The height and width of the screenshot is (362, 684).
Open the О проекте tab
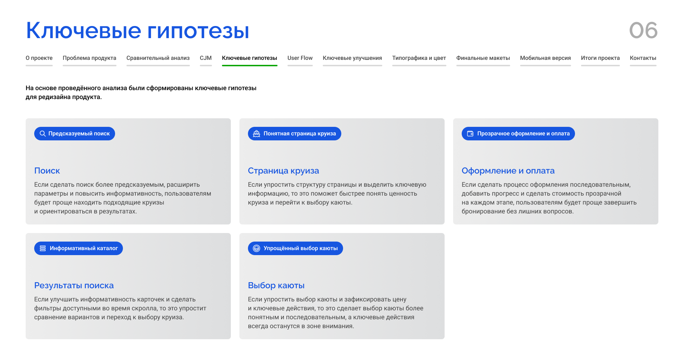tap(39, 58)
